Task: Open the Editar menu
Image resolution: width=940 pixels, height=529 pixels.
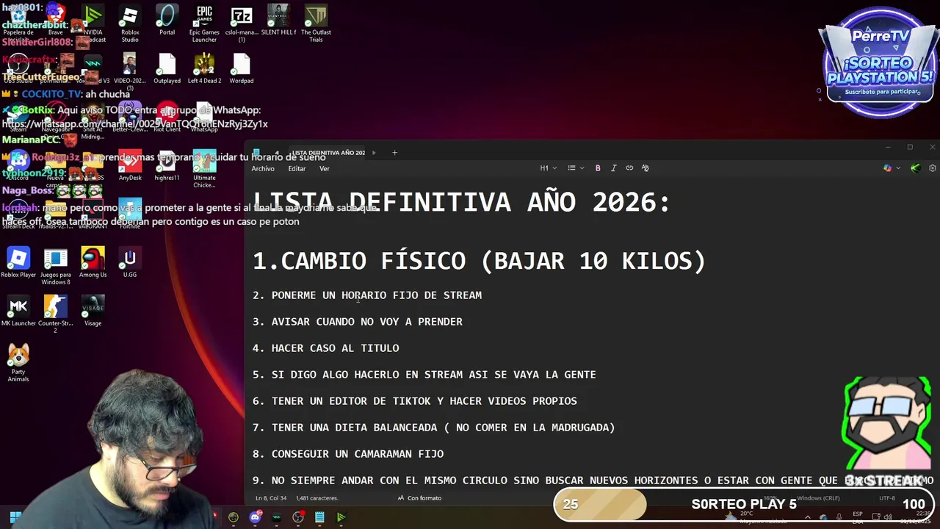Action: pos(297,169)
